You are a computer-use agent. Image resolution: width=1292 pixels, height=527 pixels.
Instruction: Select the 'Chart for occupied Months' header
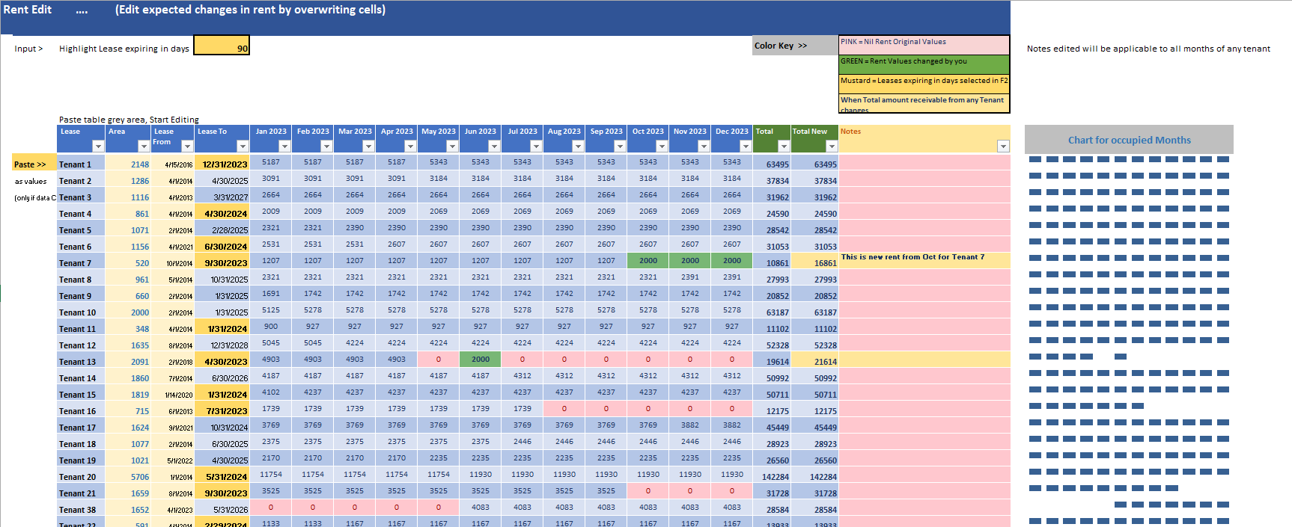click(x=1129, y=140)
